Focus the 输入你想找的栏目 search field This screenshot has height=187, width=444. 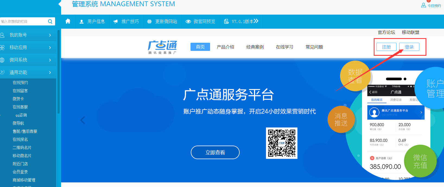(24, 21)
